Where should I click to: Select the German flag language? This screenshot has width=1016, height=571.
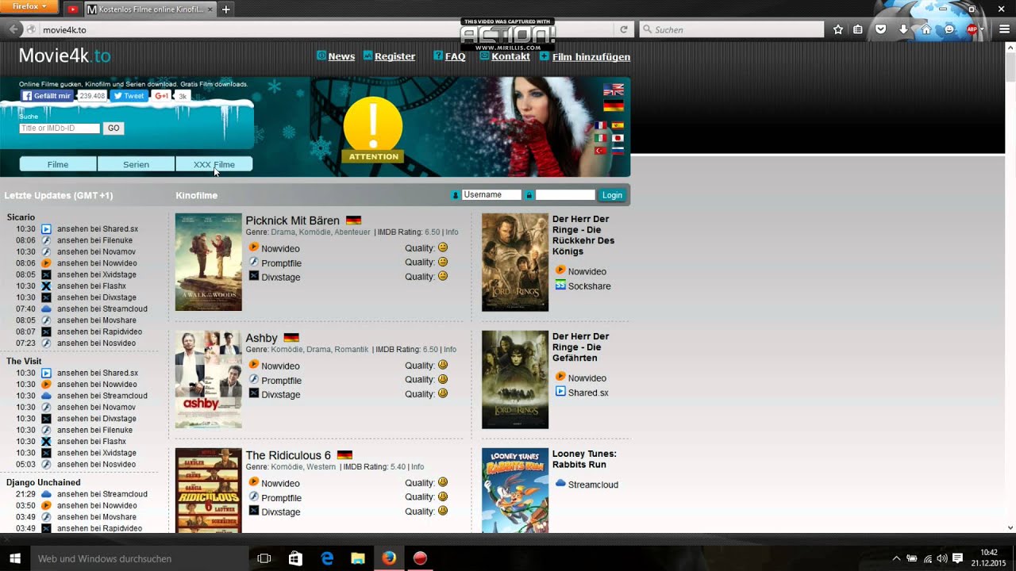(x=614, y=105)
